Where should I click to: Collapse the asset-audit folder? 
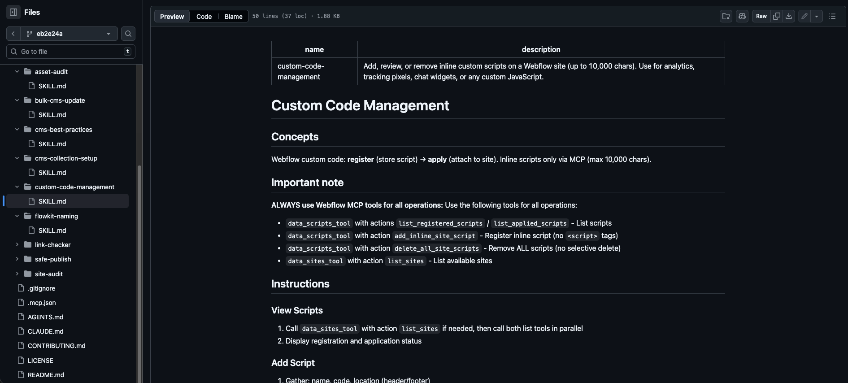point(17,71)
